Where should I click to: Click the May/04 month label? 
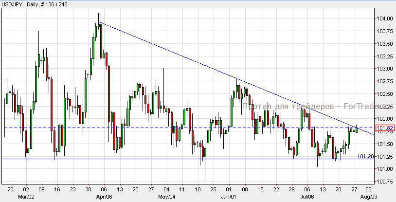pyautogui.click(x=167, y=197)
